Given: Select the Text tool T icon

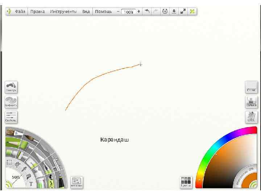Looking at the screenshot, I should coord(31,184).
